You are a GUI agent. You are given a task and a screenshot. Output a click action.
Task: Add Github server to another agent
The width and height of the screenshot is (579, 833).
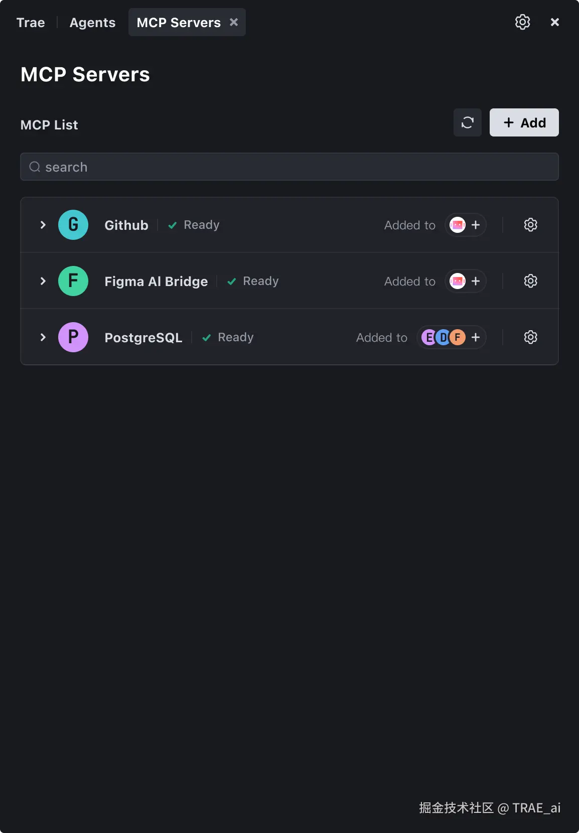tap(476, 225)
